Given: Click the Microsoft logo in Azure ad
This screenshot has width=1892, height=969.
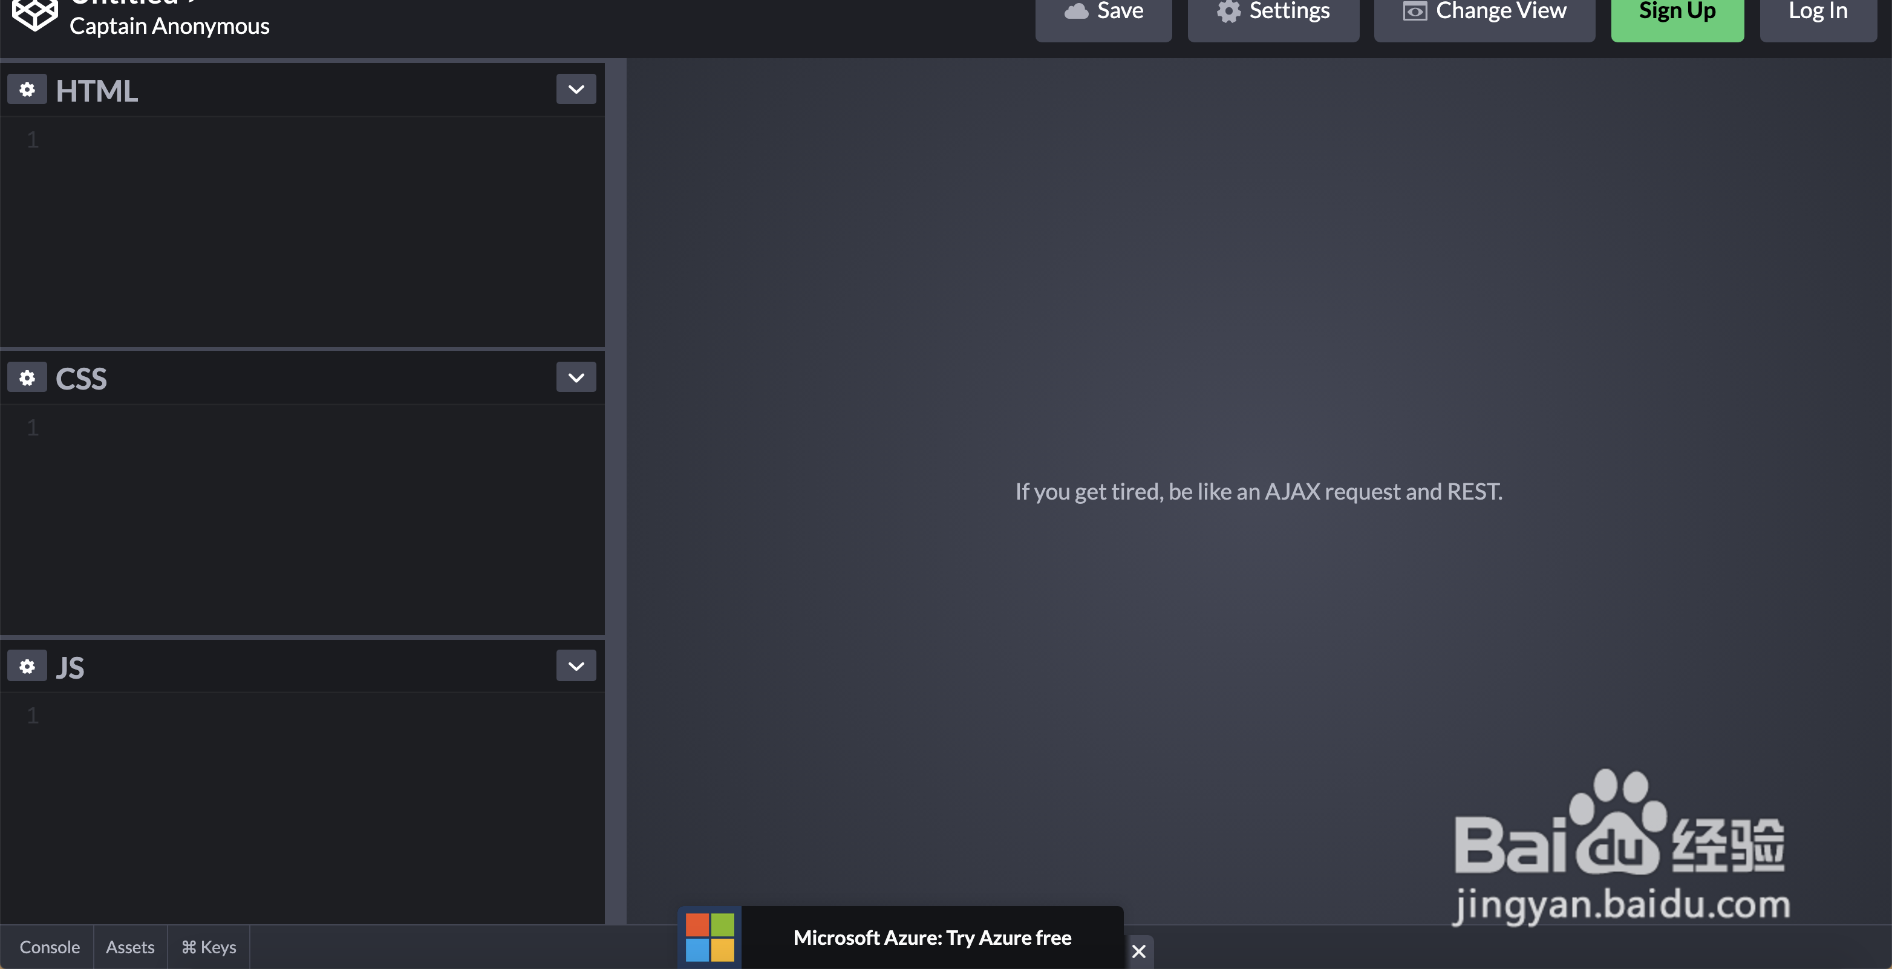Looking at the screenshot, I should point(709,937).
